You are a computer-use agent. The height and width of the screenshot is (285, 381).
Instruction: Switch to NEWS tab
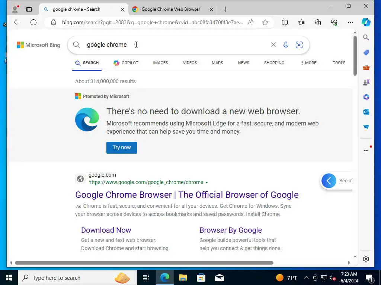pos(243,63)
